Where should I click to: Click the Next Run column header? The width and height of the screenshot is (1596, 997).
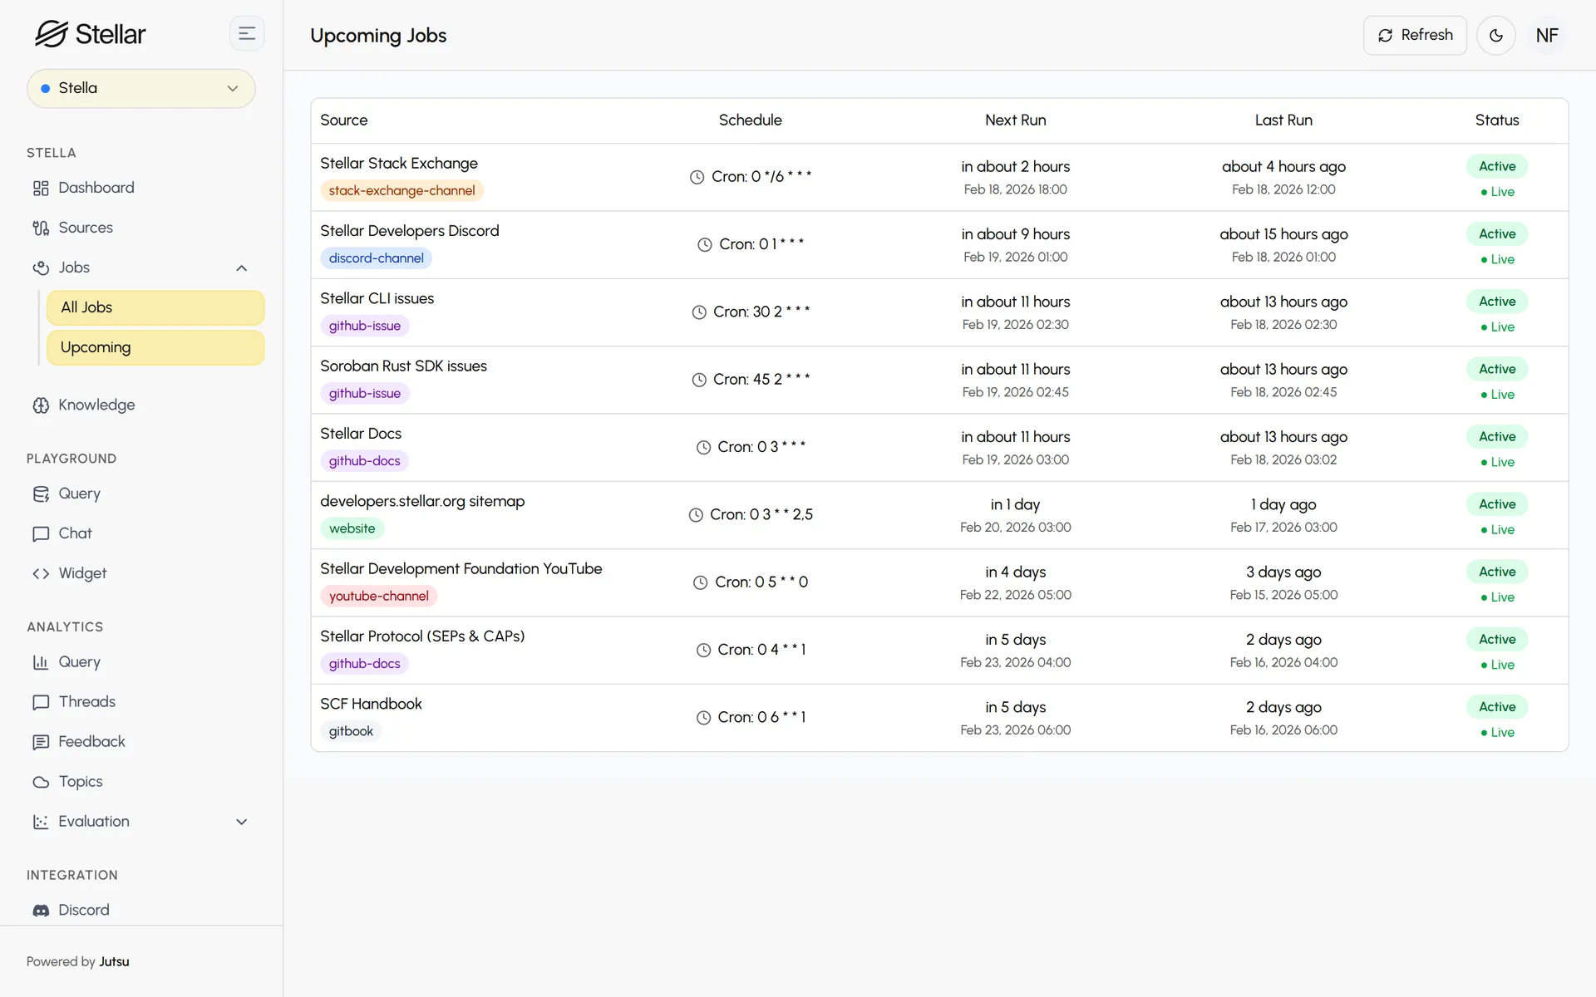(1015, 120)
